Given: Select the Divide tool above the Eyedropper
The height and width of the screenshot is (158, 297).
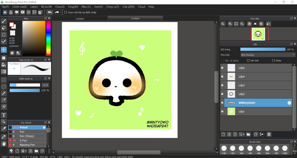Looking at the screenshot, I should (3, 129).
